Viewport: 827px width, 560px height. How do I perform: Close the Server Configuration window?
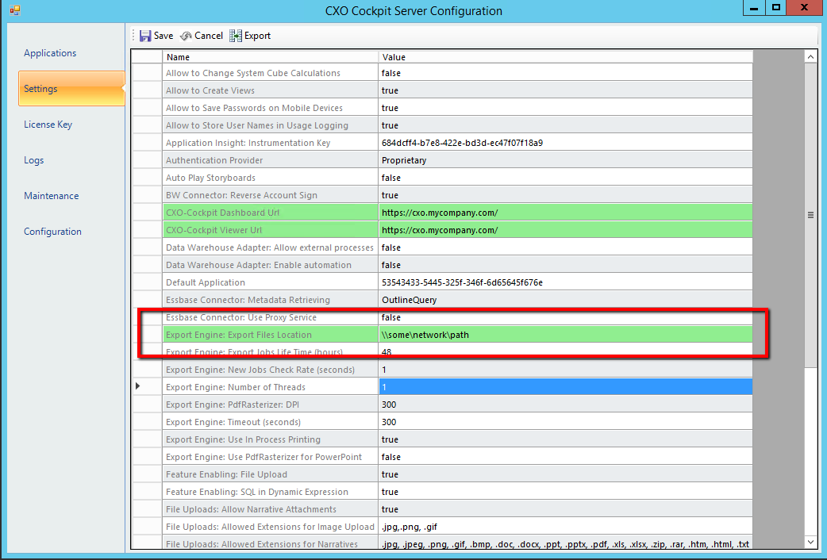804,8
